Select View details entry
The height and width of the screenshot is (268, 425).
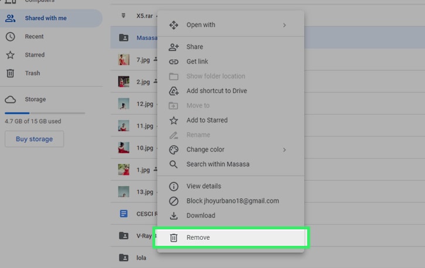(x=230, y=186)
